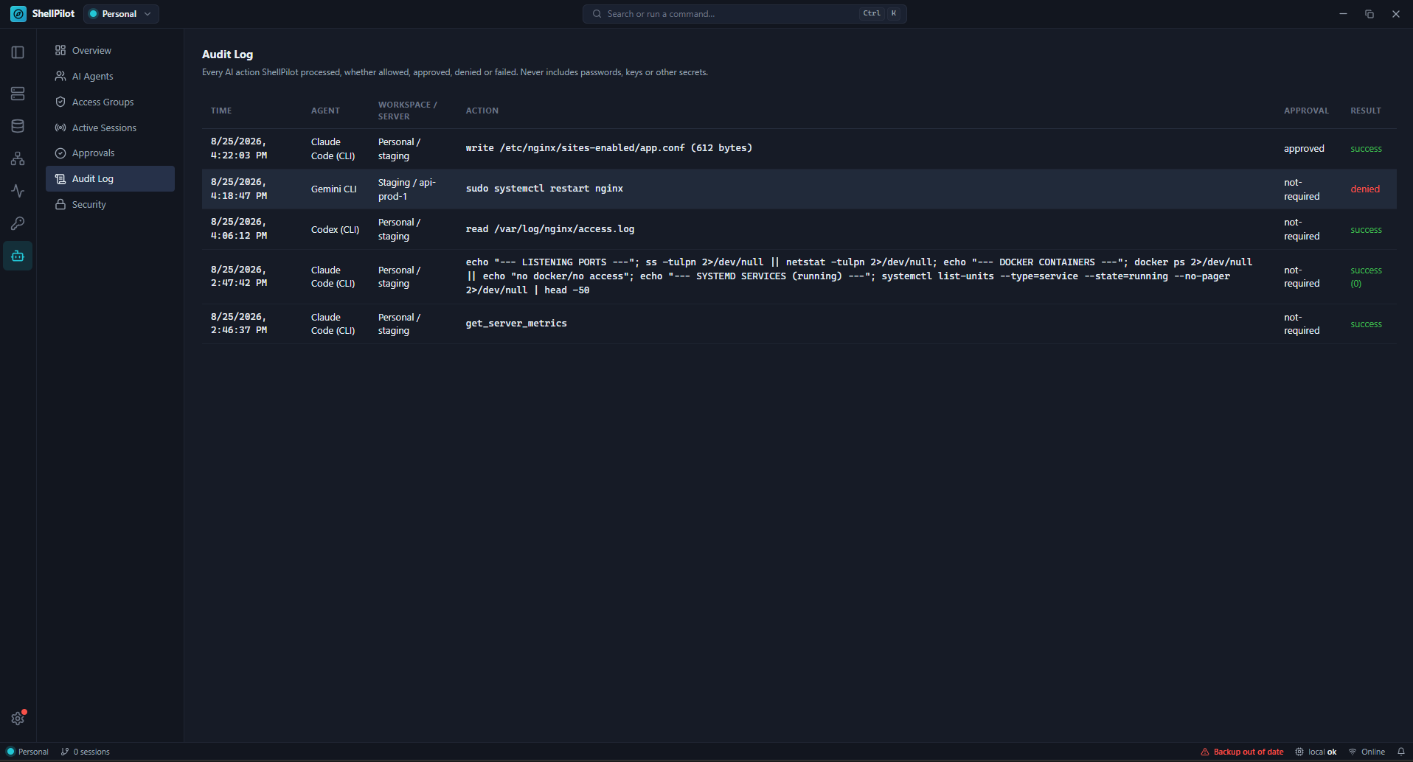Toggle the sidebar panel icon
Image resolution: width=1413 pixels, height=762 pixels.
click(18, 52)
